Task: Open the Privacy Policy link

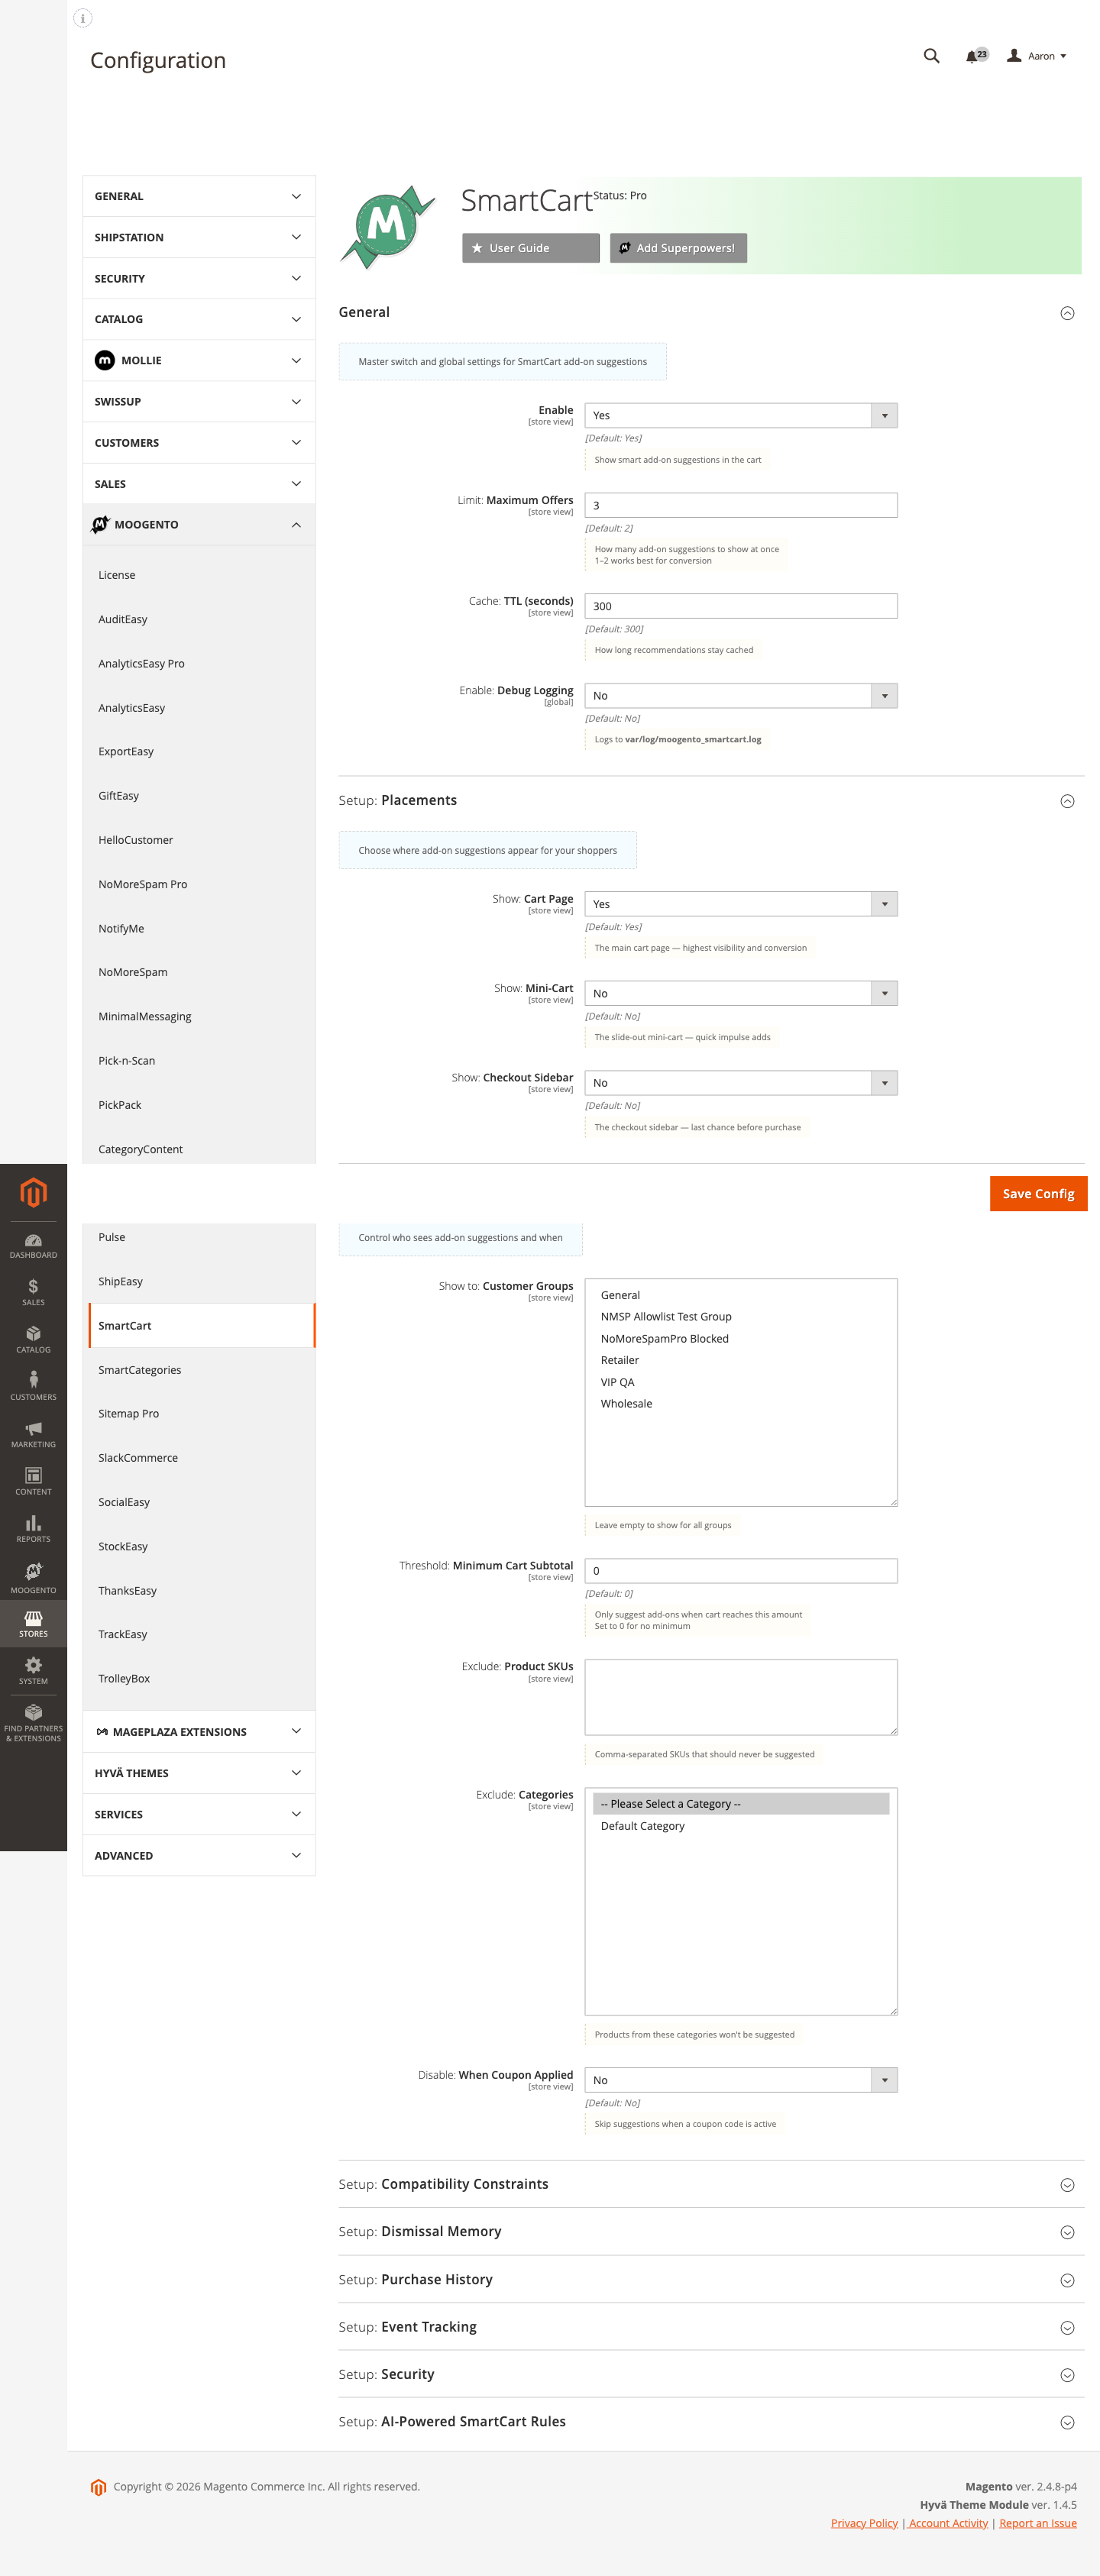Action: coord(864,2523)
